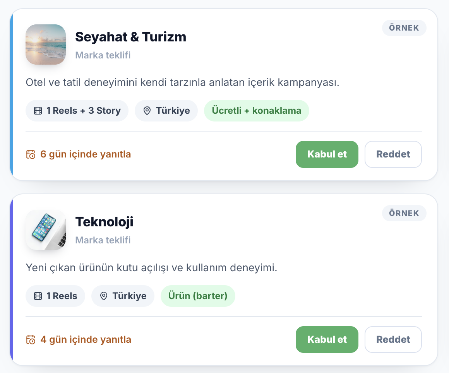Screen dimensions: 449x373
Task: Click the Türkiye chip in the Teknoloji card
Action: point(123,296)
